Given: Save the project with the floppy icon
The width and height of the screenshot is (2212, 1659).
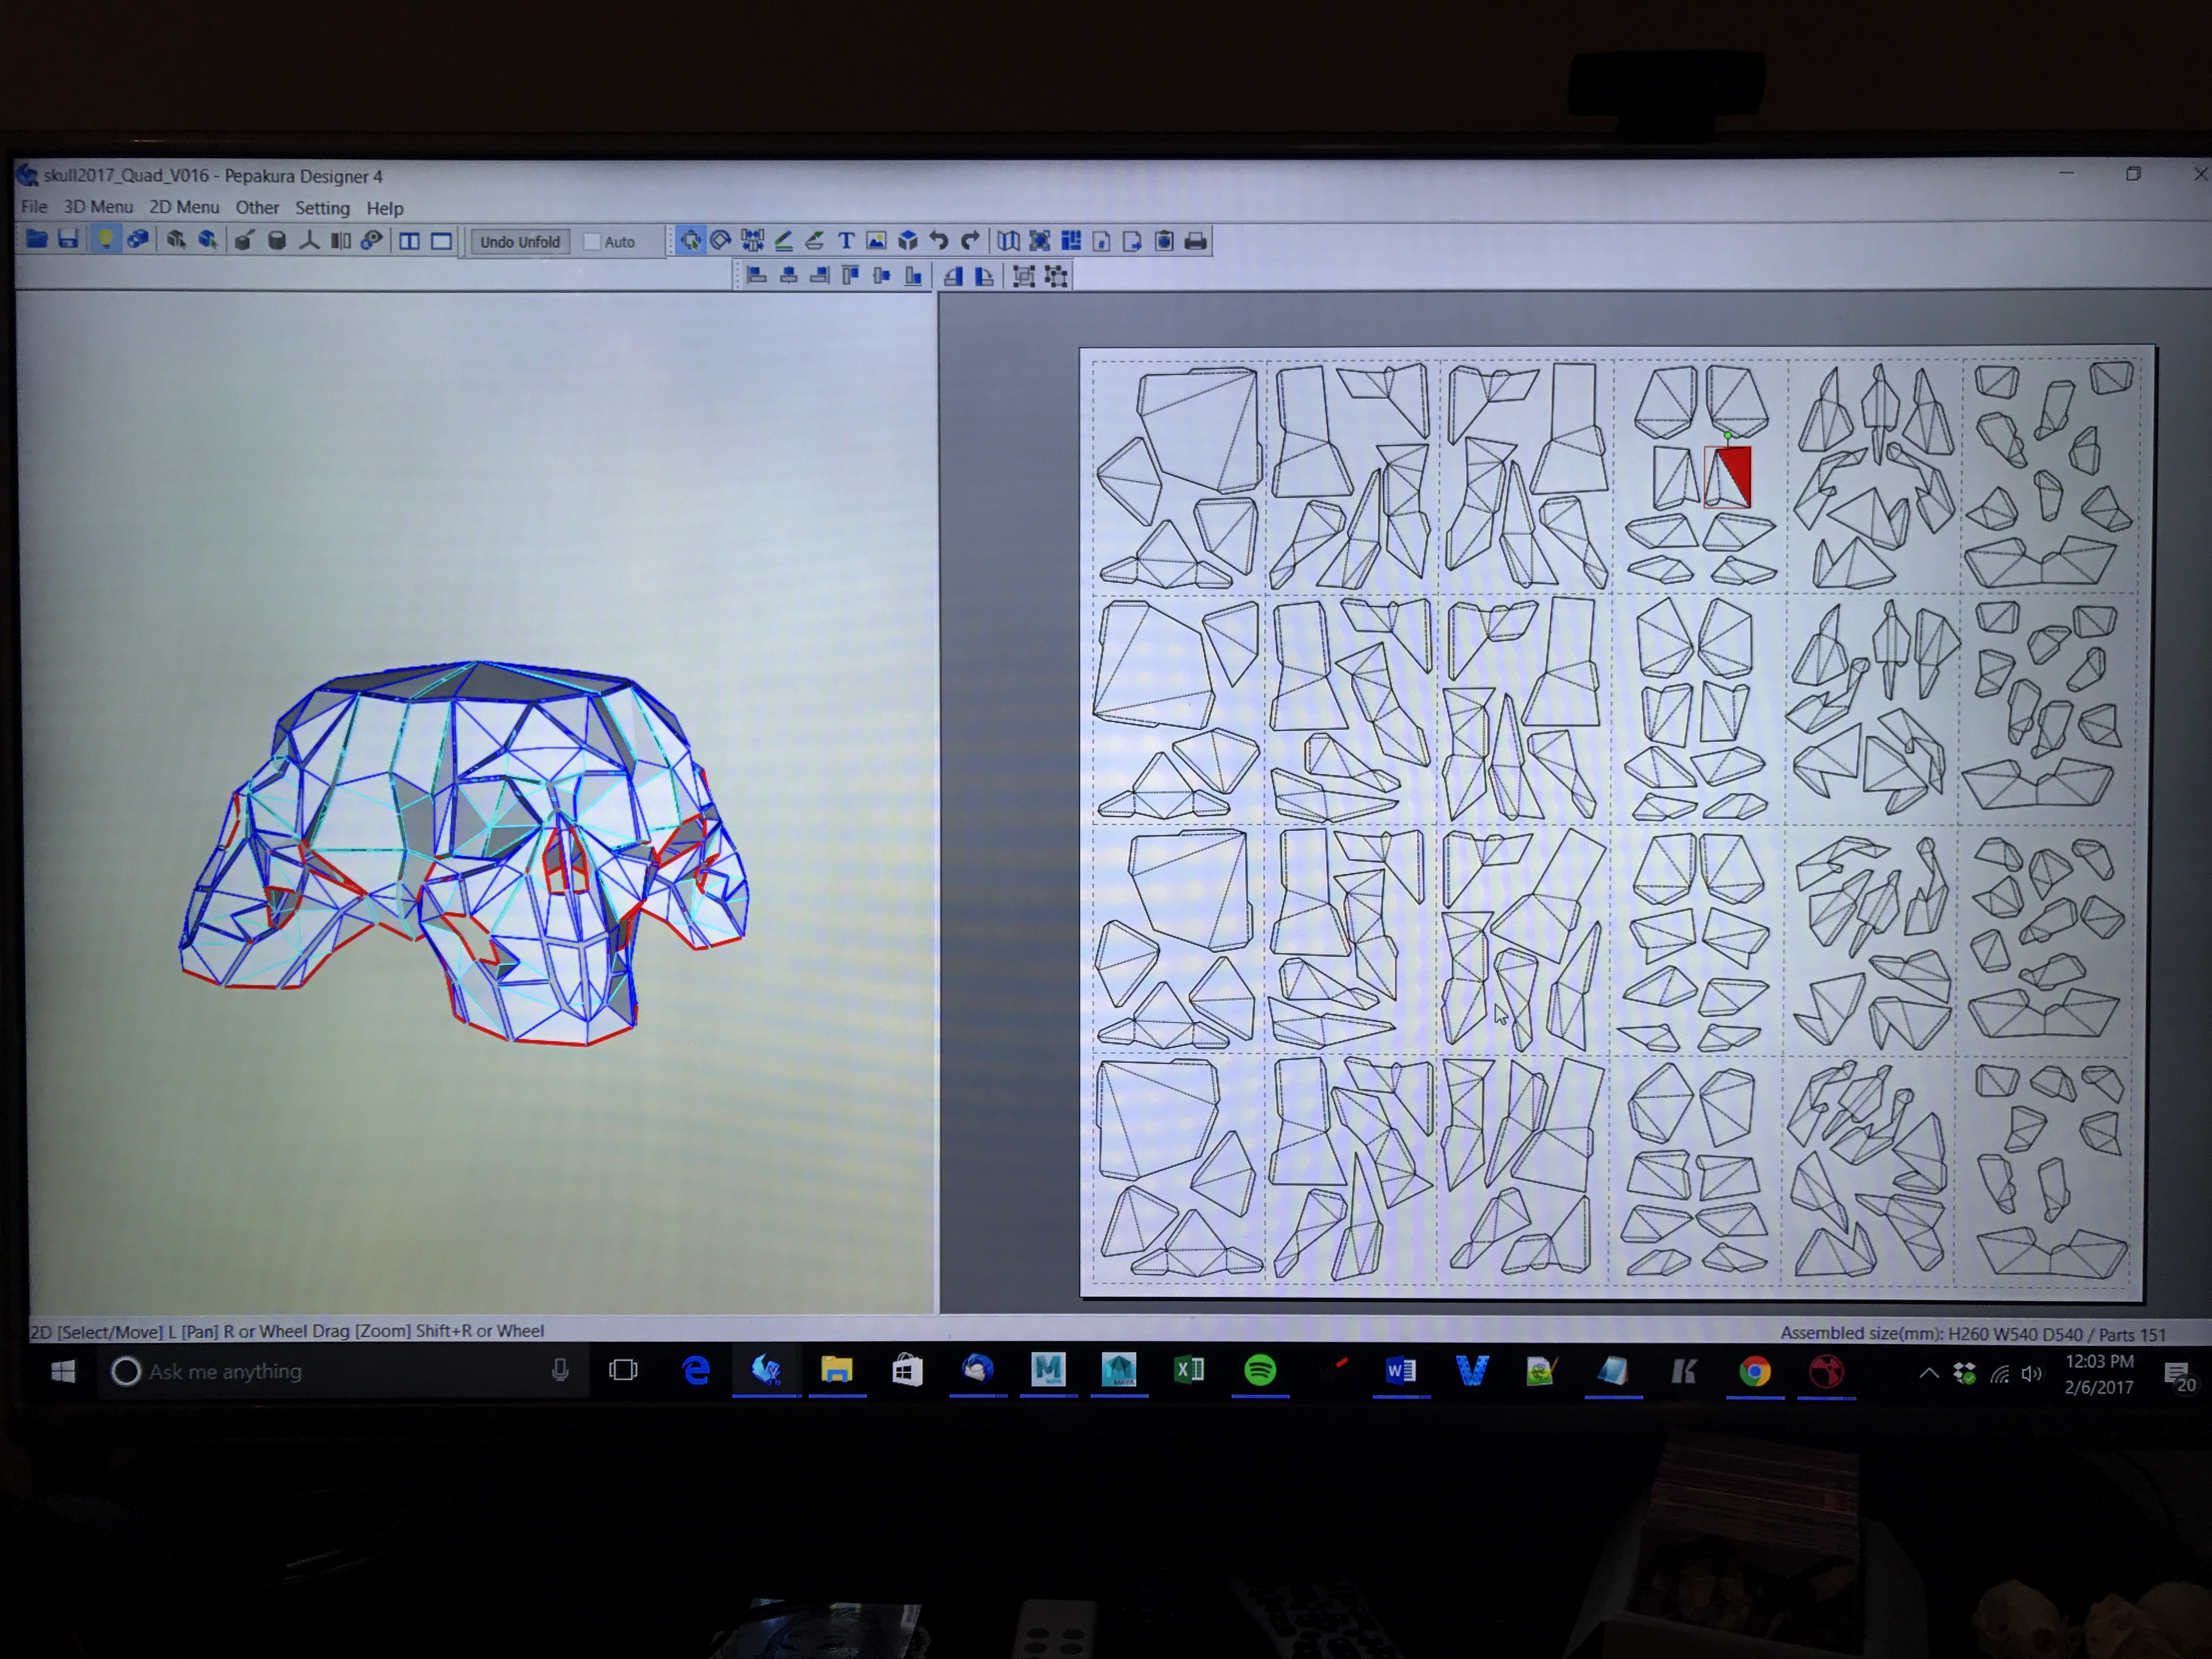Looking at the screenshot, I should (x=68, y=240).
